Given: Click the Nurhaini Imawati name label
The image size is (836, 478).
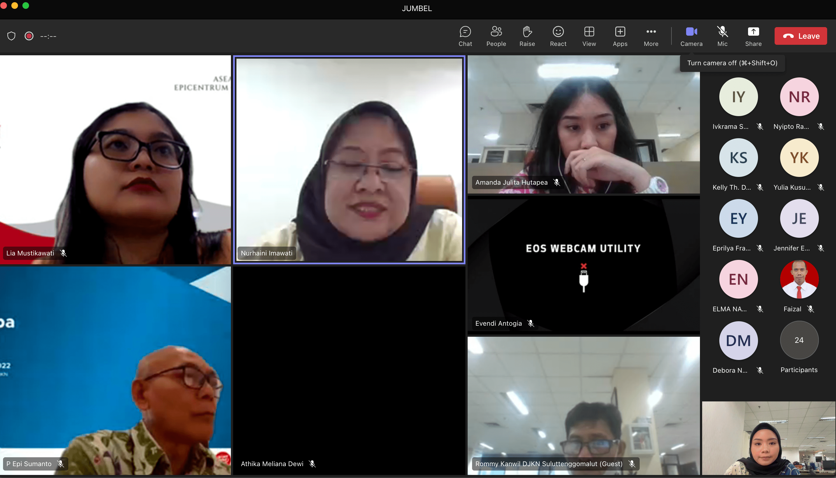Looking at the screenshot, I should [x=266, y=253].
